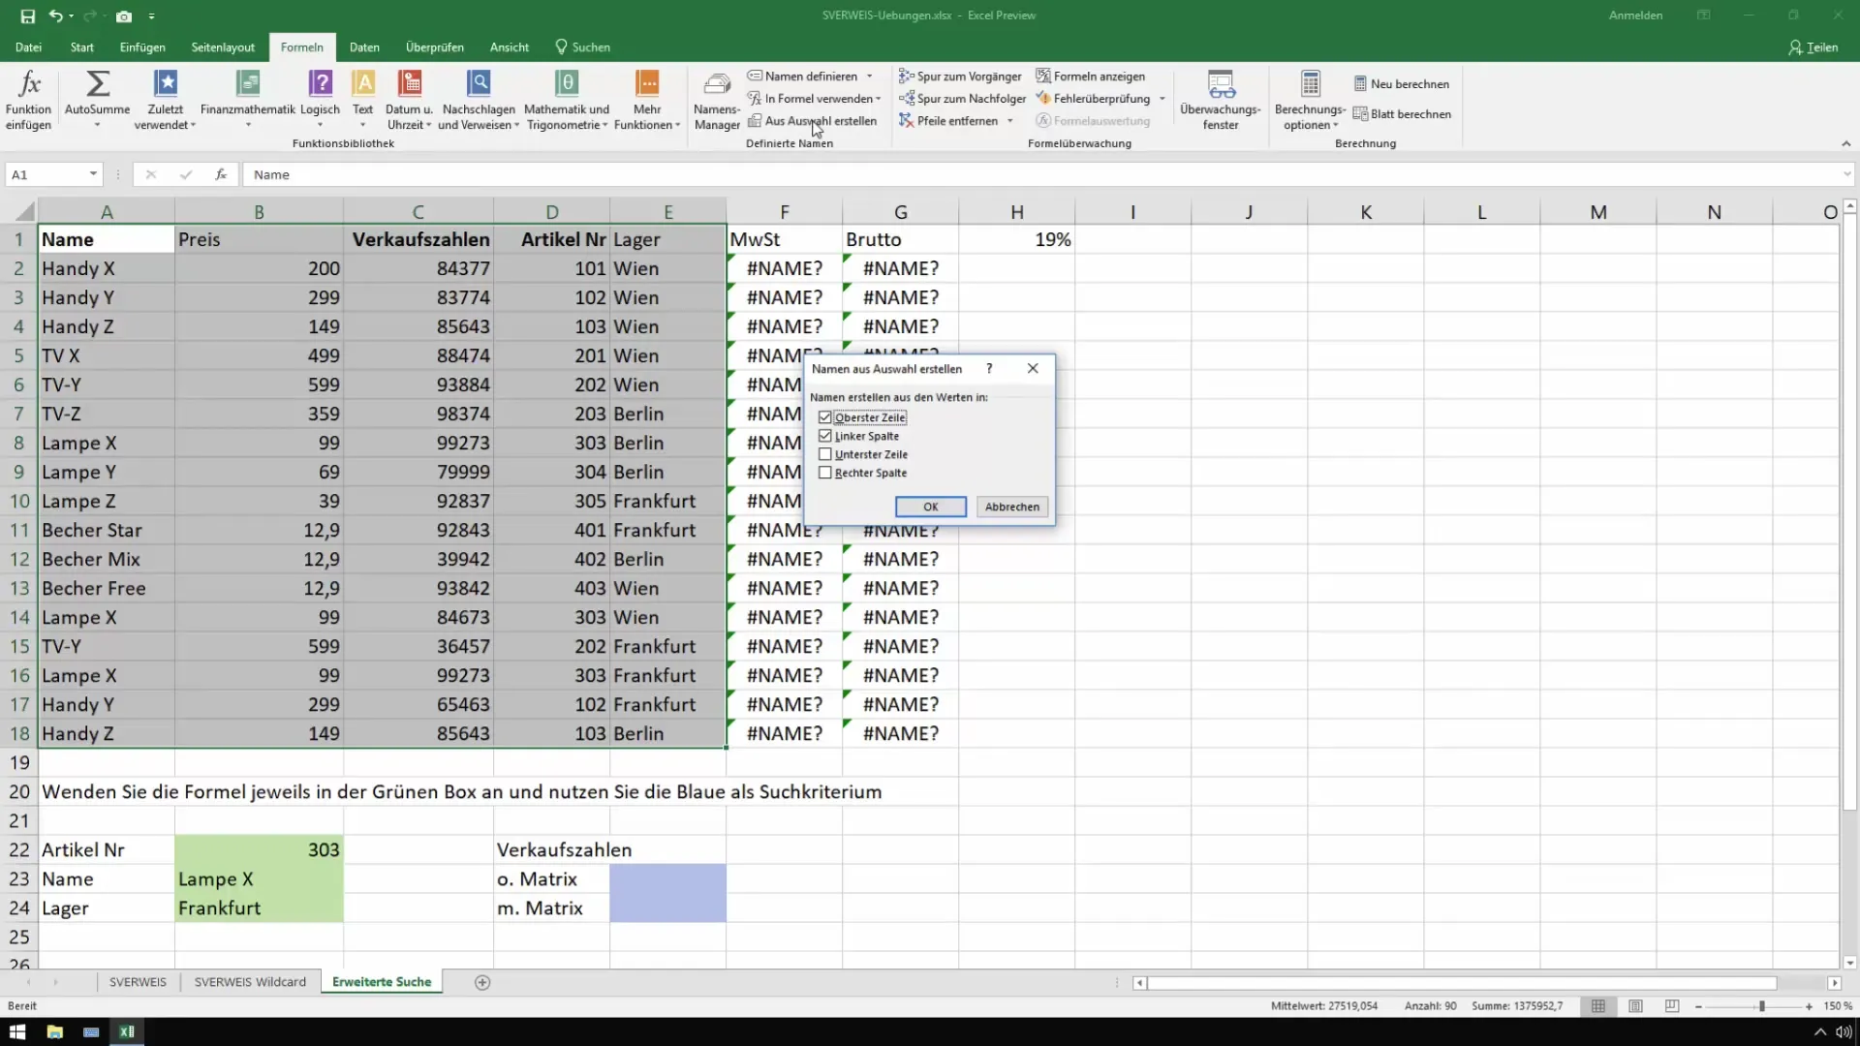Image resolution: width=1860 pixels, height=1046 pixels.
Task: Expand the formula bar chevron
Action: [1846, 174]
